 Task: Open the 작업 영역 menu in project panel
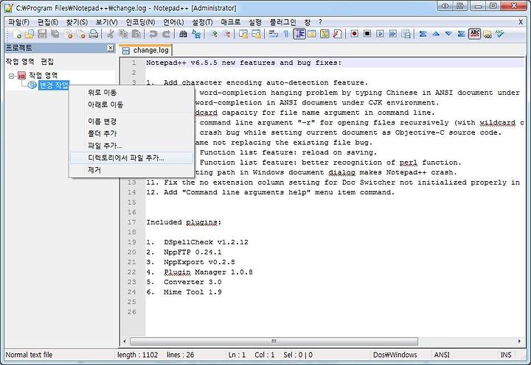[x=20, y=62]
